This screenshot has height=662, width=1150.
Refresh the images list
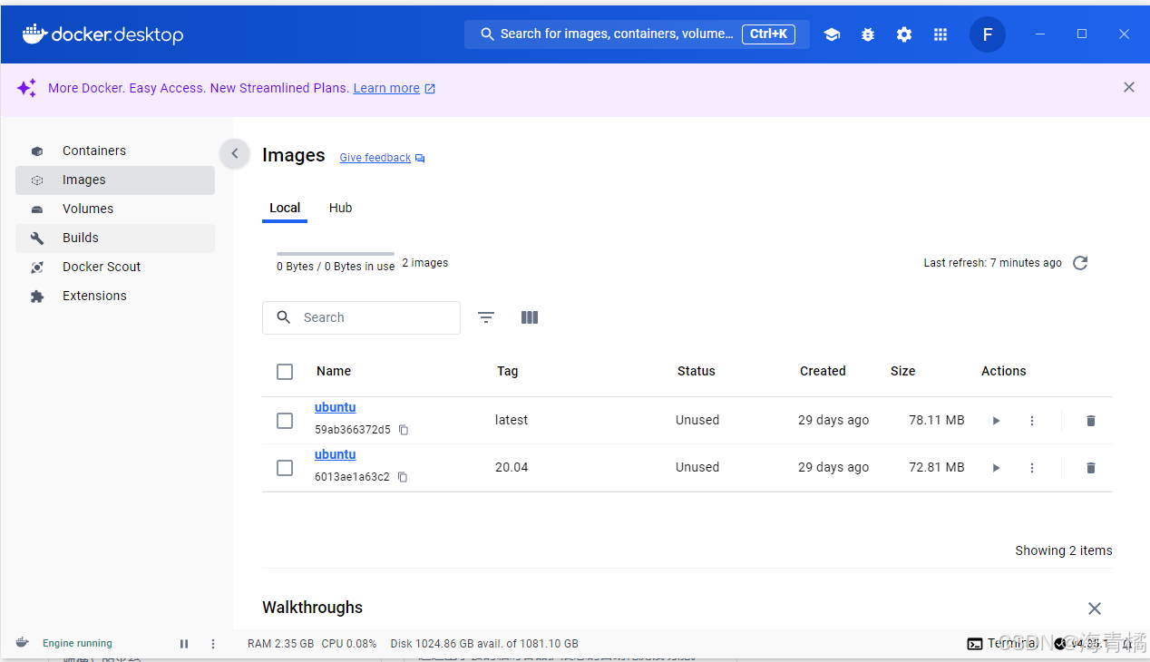tap(1080, 263)
